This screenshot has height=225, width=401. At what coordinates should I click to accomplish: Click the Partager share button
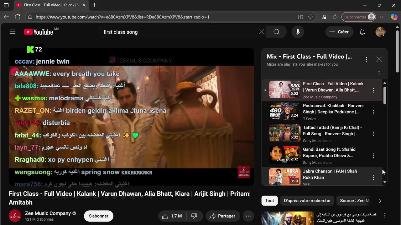tap(223, 216)
